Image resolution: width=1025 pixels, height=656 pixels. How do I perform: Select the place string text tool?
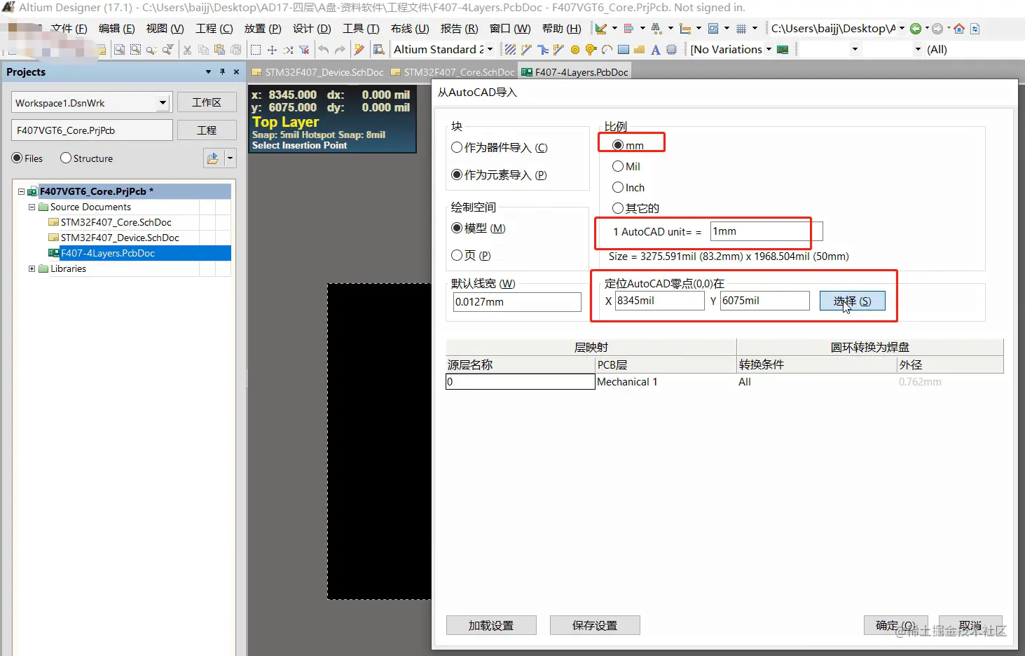point(655,50)
